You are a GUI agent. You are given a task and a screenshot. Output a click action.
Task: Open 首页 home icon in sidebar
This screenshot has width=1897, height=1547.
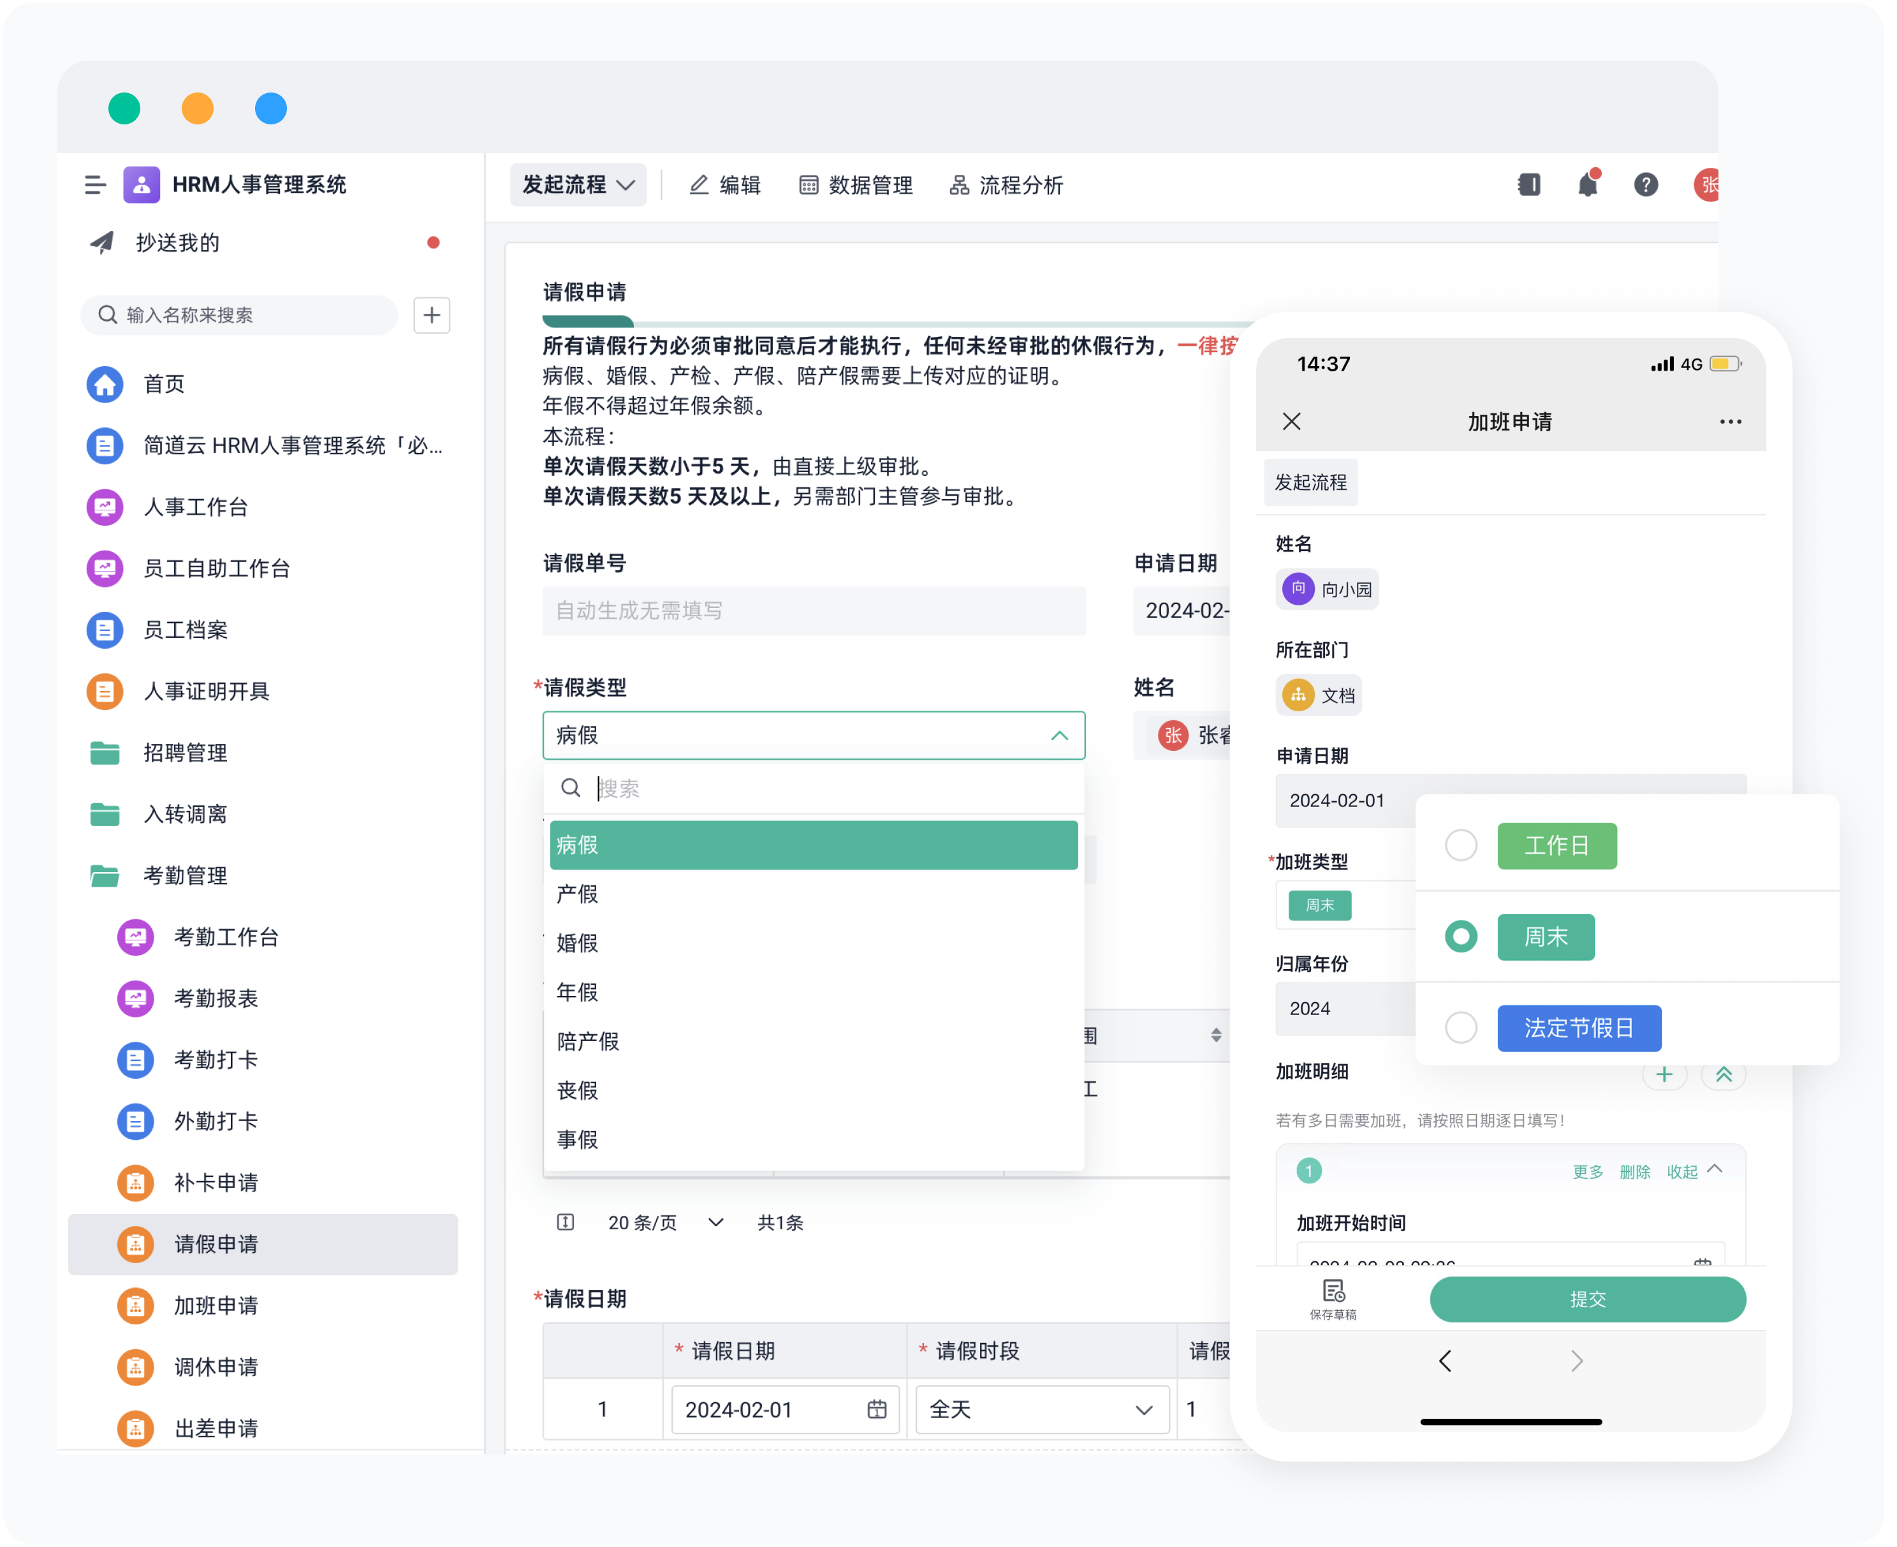pyautogui.click(x=104, y=384)
